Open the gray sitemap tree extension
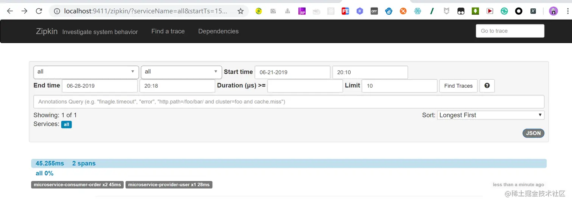Viewport: 572px width, 204px height. click(288, 11)
